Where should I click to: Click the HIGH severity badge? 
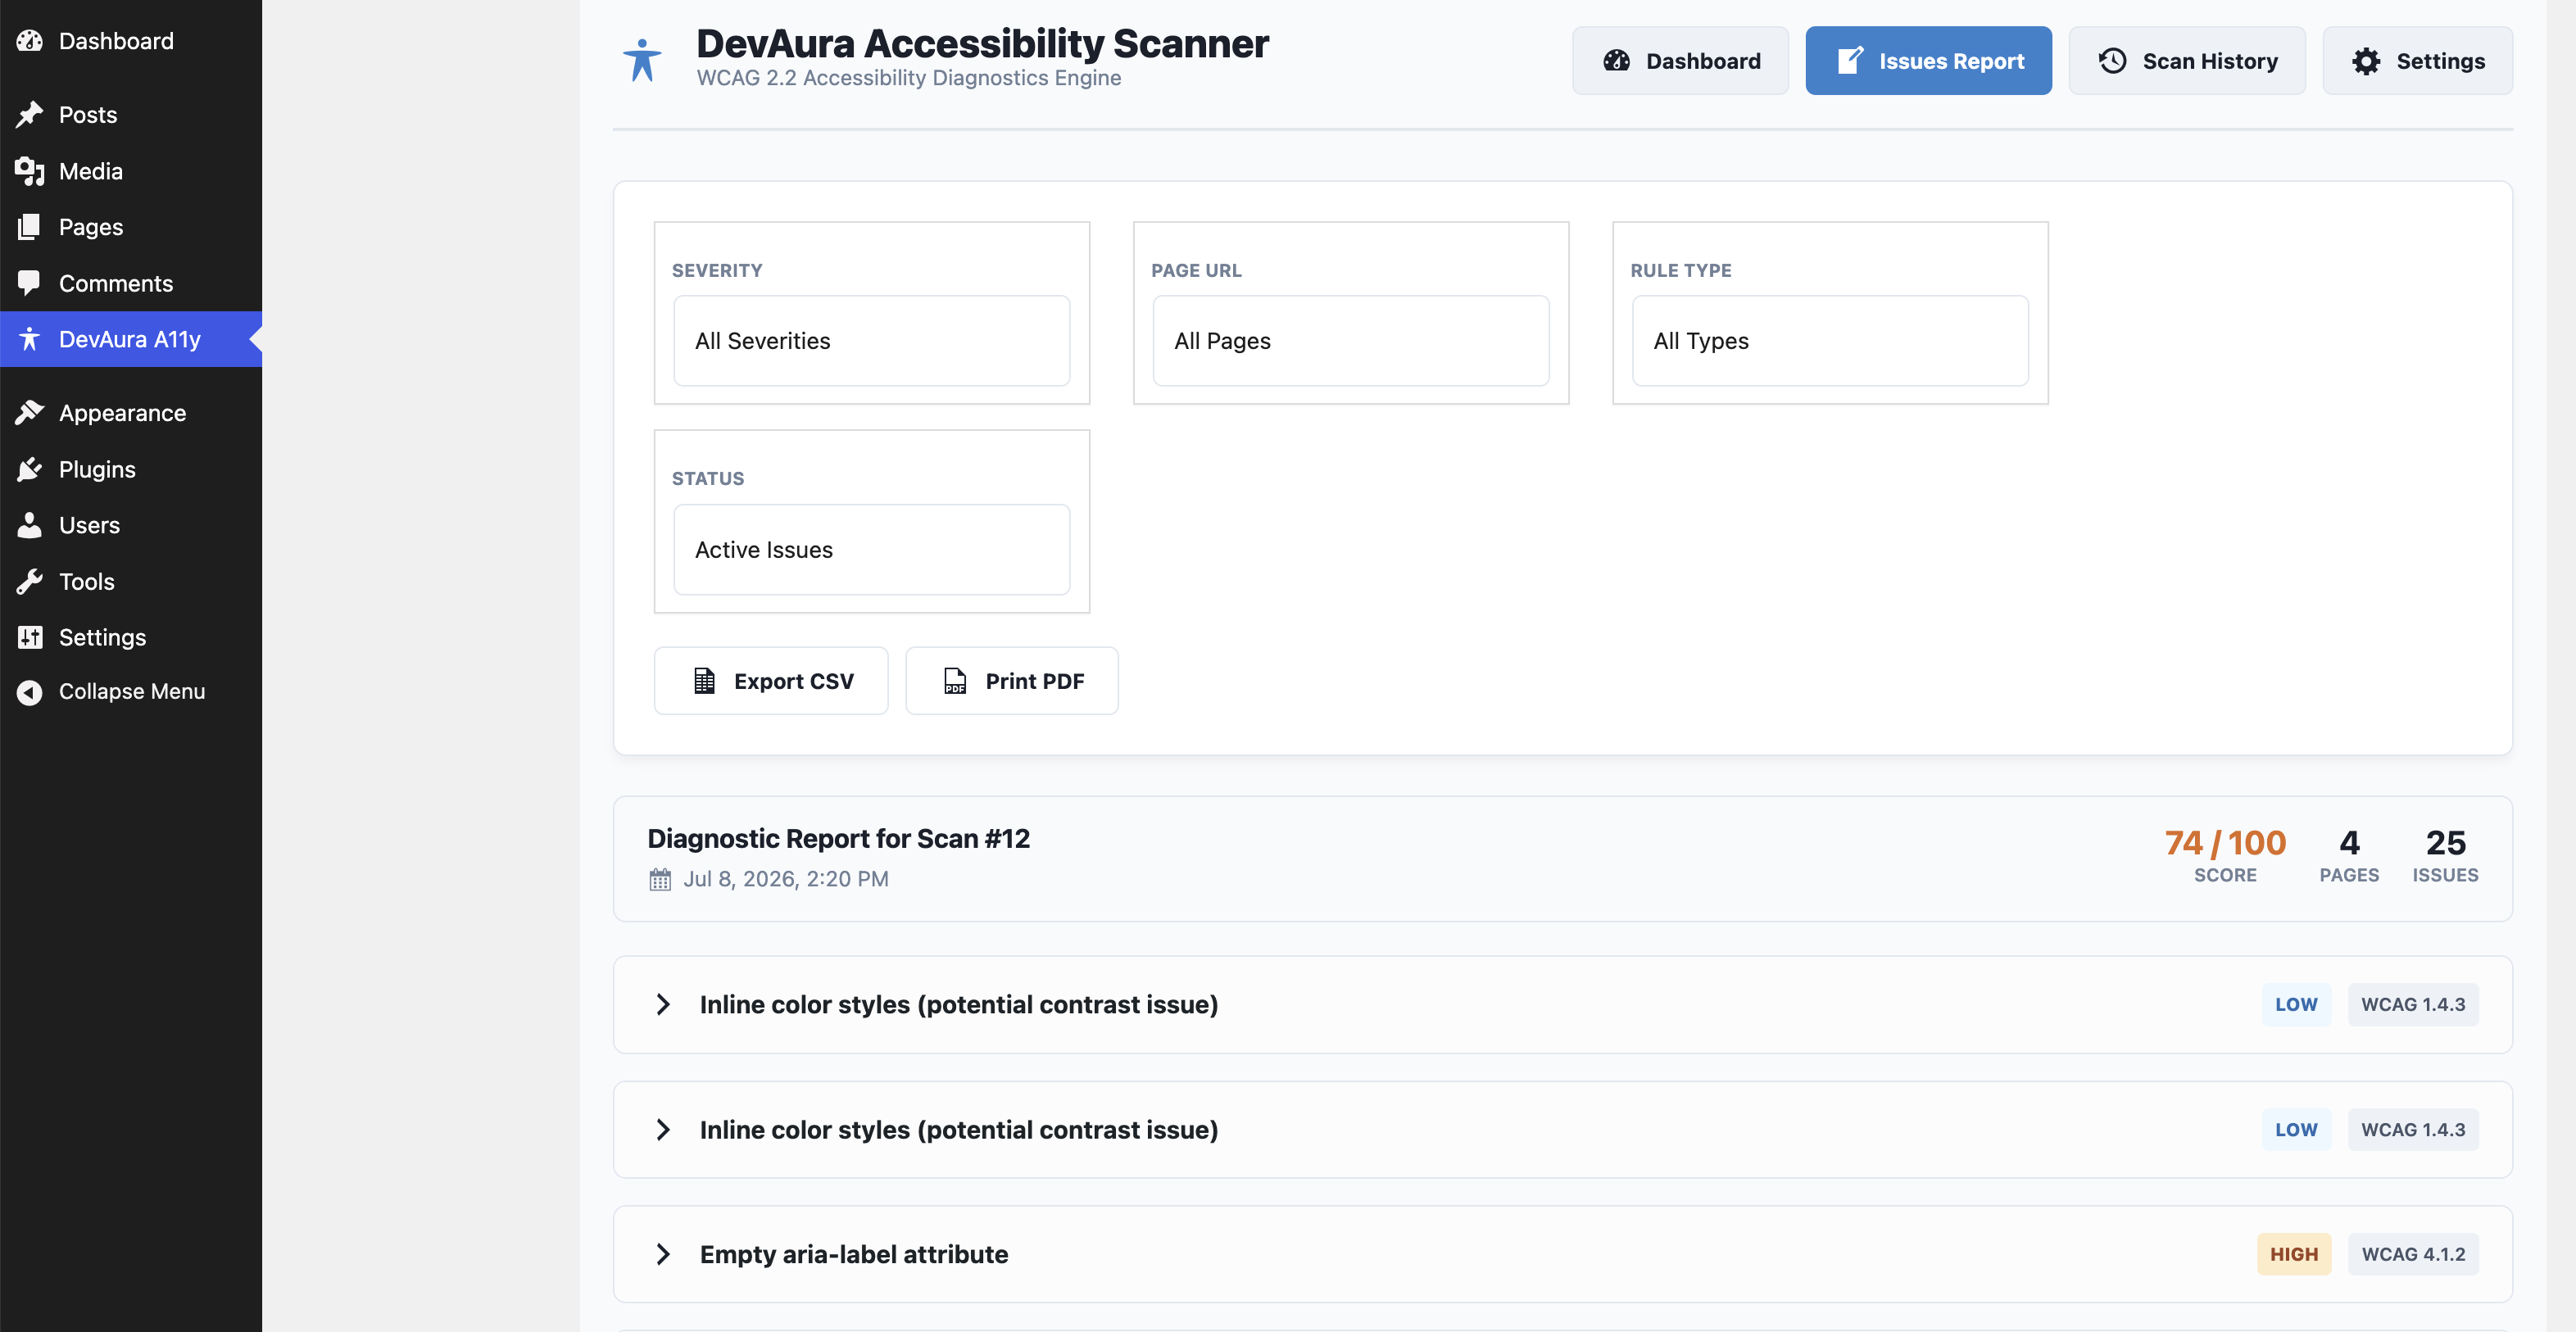coord(2294,1254)
